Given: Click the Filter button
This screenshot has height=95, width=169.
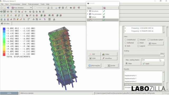Looking at the screenshot, I should point(133,64).
